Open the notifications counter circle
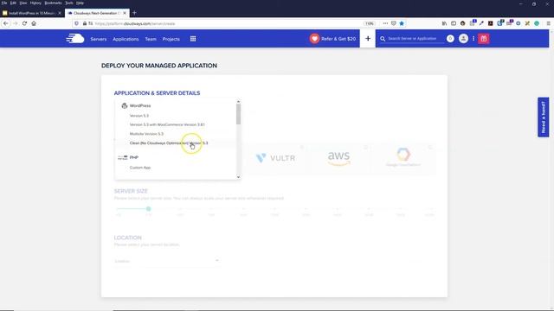Screen dimensions: 554x311 (x=450, y=38)
